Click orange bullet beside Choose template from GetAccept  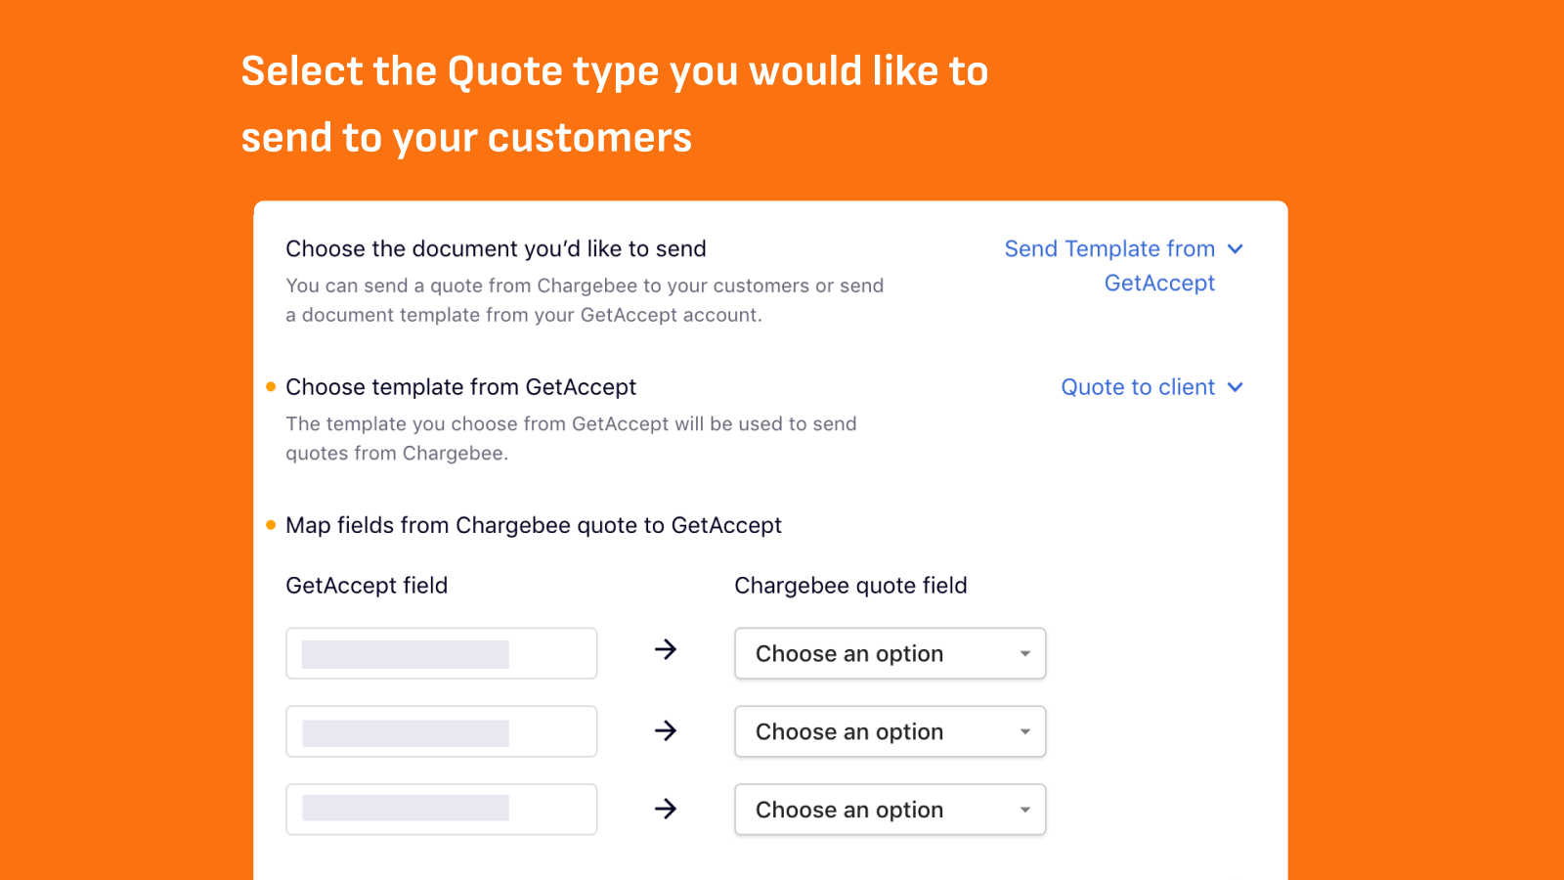tap(271, 387)
